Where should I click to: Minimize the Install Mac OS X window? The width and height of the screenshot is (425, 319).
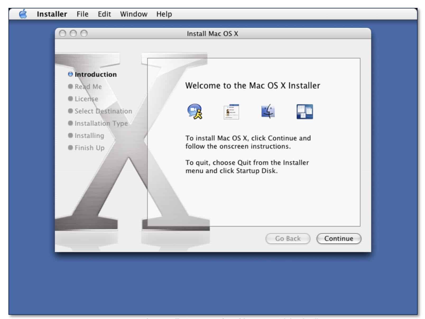[73, 34]
